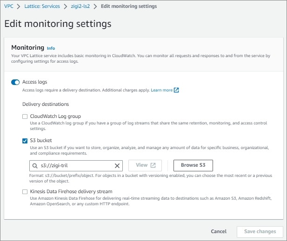Click the search magnifier icon in S3 field
Screen dimensions: 287x241
pyautogui.click(x=35, y=166)
